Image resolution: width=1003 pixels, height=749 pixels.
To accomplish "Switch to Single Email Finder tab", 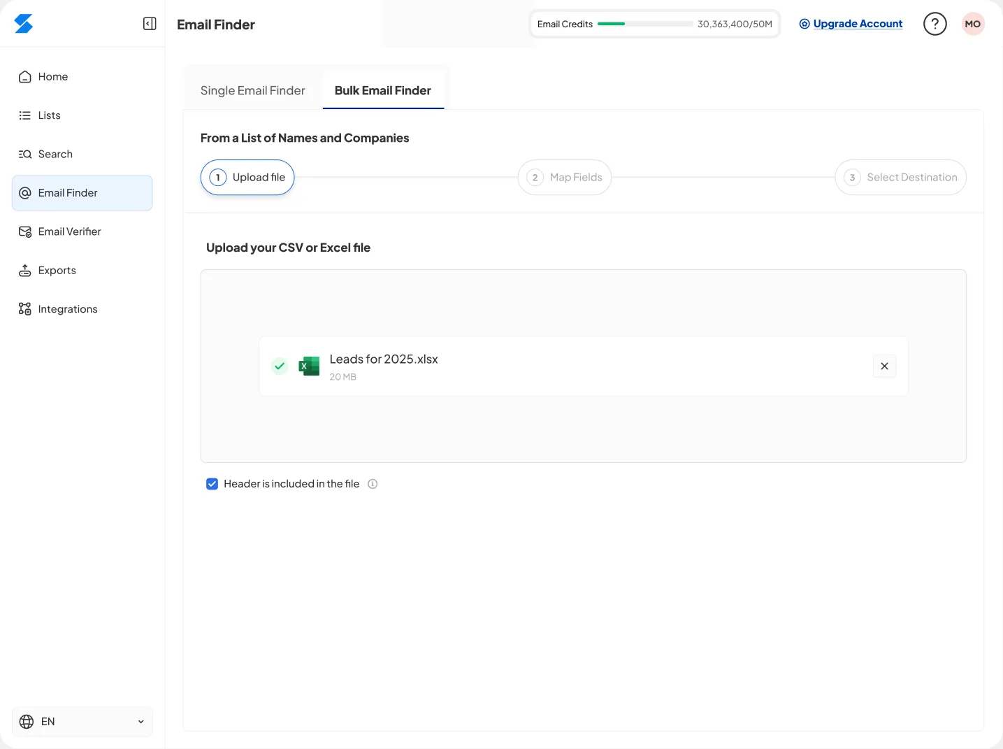I will pyautogui.click(x=252, y=91).
